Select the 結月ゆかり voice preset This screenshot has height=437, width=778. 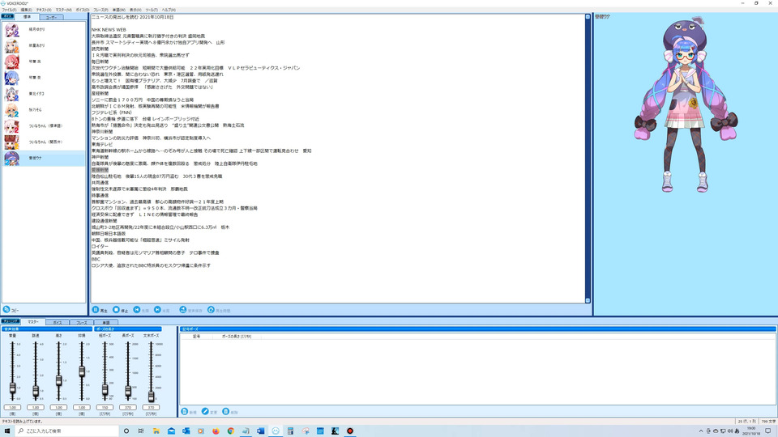pos(44,30)
